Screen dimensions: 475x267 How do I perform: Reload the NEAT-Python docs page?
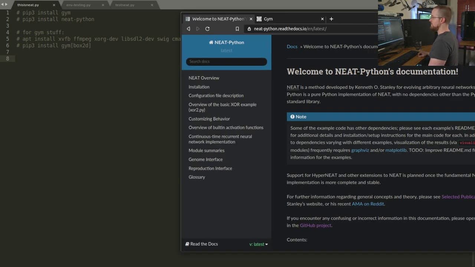[207, 29]
